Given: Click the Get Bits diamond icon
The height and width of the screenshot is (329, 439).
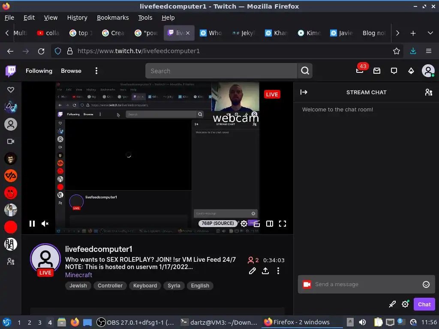Looking at the screenshot, I should click(411, 71).
